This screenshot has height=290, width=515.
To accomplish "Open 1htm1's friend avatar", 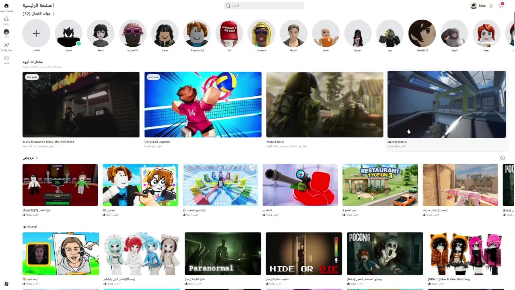I will point(294,33).
